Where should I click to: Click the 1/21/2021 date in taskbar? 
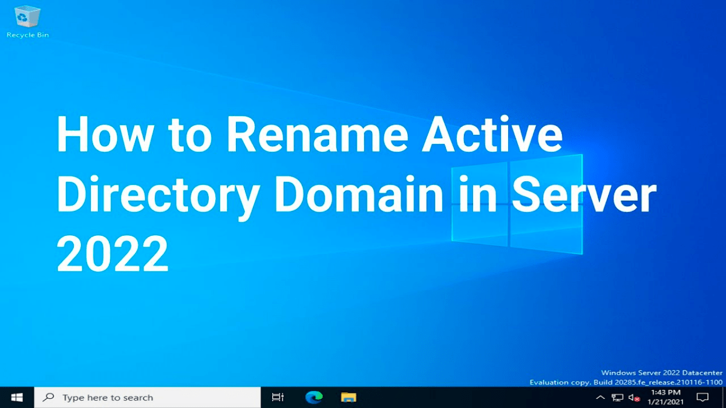(665, 402)
